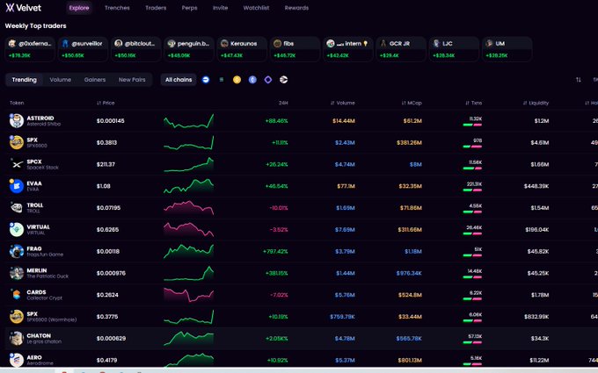Viewport: 598px width, 373px height.
Task: Sort table by Price column
Action: 106,103
